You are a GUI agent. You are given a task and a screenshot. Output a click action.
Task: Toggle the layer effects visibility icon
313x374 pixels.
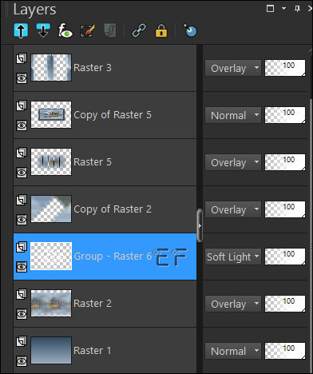pos(65,30)
